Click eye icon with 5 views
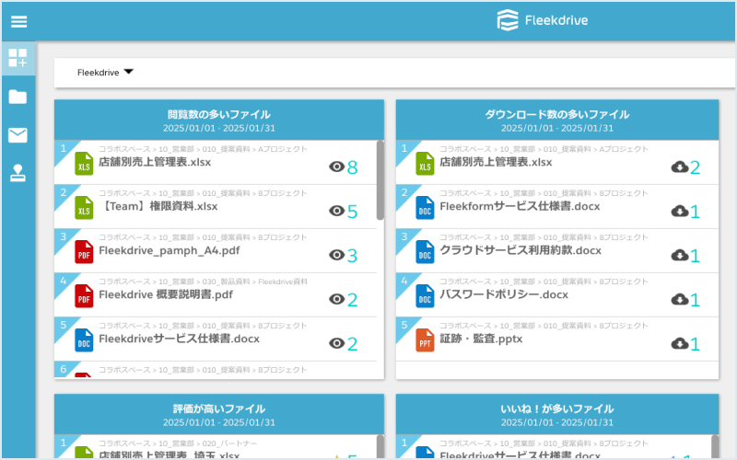Viewport: 737px width, 460px height. tap(336, 211)
